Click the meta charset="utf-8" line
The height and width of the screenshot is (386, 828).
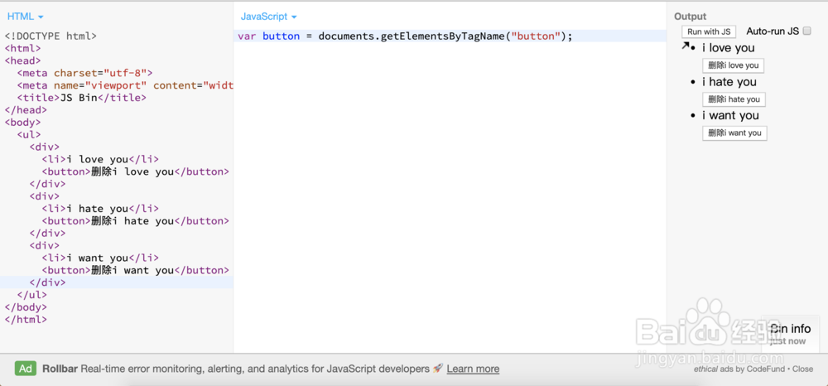click(84, 73)
